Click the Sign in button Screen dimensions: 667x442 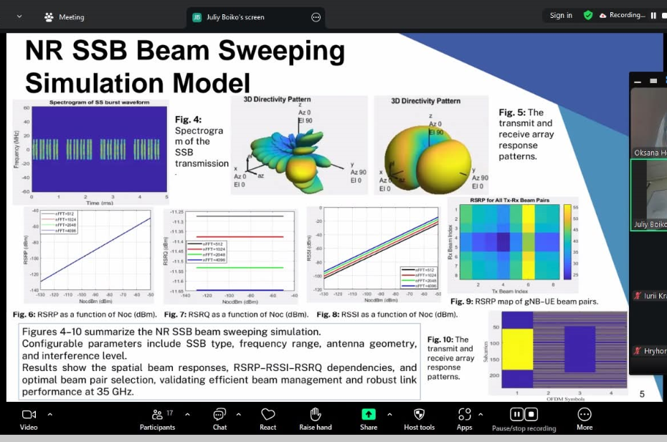click(x=561, y=16)
